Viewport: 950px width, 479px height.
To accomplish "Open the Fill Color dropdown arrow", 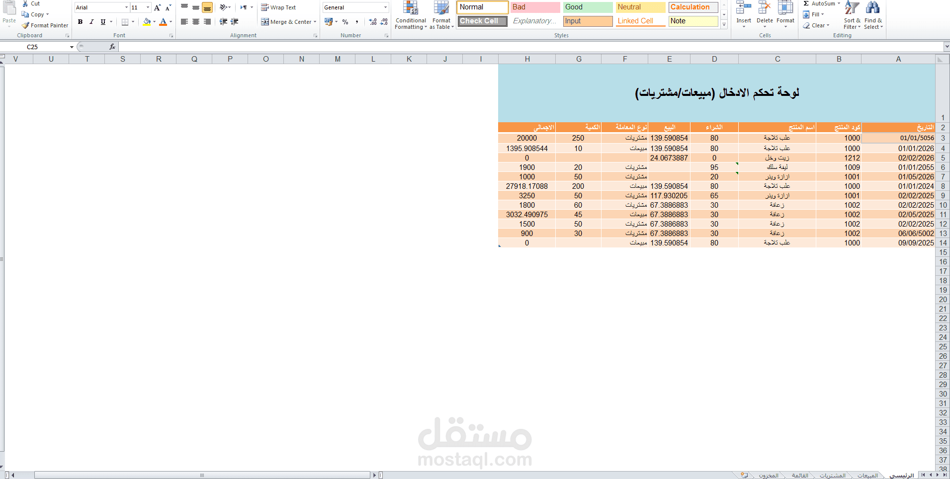I will point(155,22).
